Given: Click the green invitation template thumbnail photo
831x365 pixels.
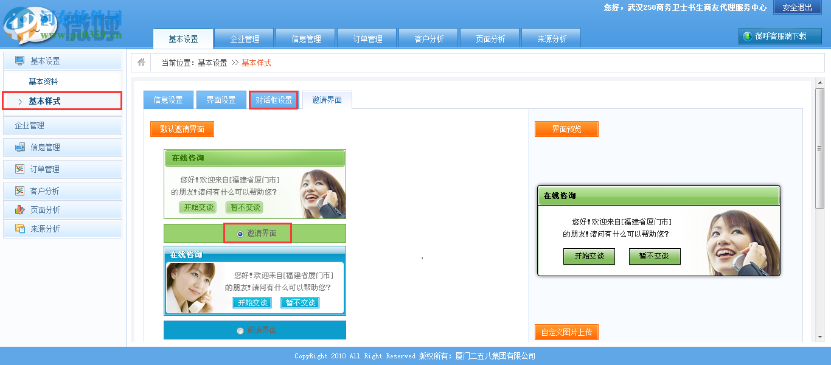Looking at the screenshot, I should (x=322, y=193).
